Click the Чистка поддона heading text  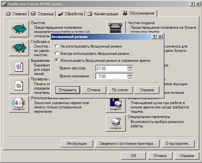pyautogui.click(x=141, y=23)
